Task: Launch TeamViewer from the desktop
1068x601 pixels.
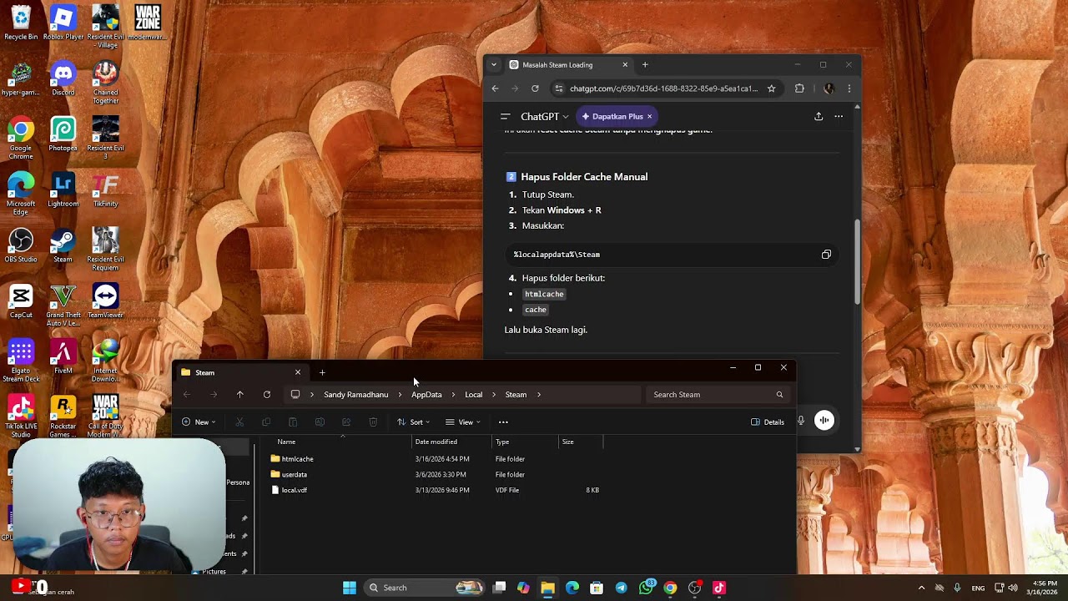Action: click(x=105, y=301)
